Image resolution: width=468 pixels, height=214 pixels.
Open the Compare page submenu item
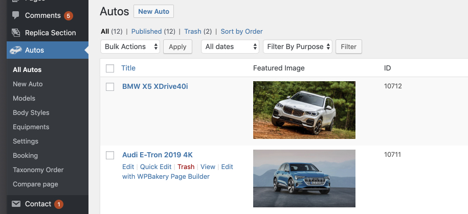coord(35,184)
